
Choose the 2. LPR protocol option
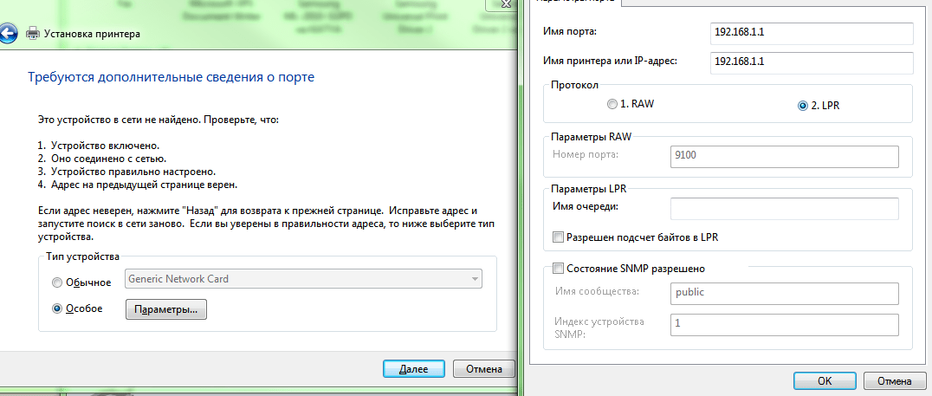pyautogui.click(x=802, y=106)
